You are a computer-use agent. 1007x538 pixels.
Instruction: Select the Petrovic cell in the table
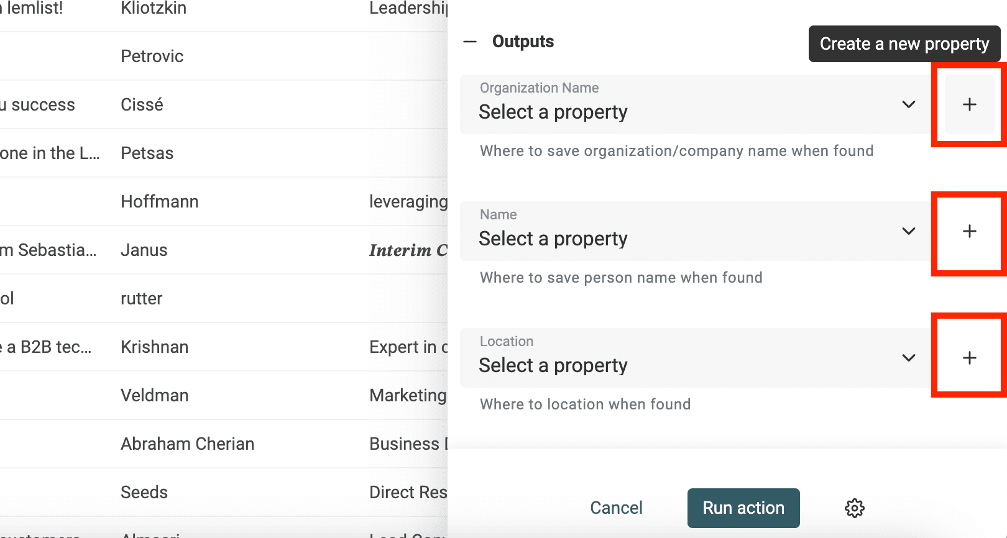pos(152,57)
